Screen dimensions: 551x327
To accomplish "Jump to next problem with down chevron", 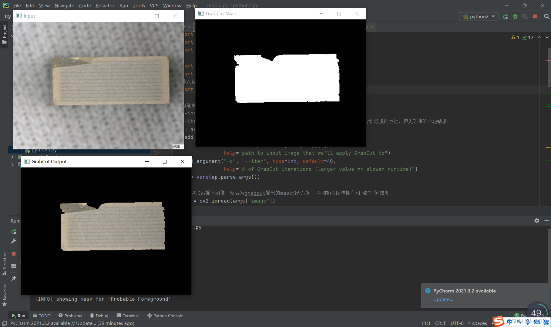I will 547,37.
